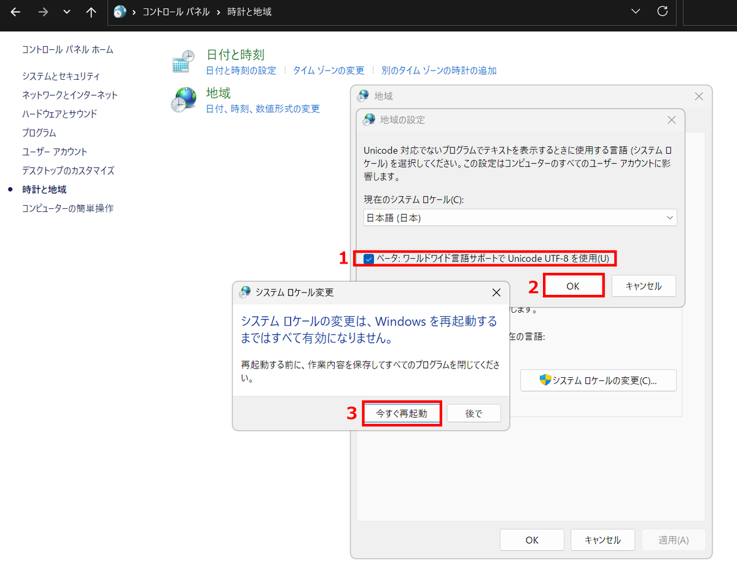Click キャンセル in the 地域 dialog
This screenshot has width=737, height=575.
pos(602,540)
